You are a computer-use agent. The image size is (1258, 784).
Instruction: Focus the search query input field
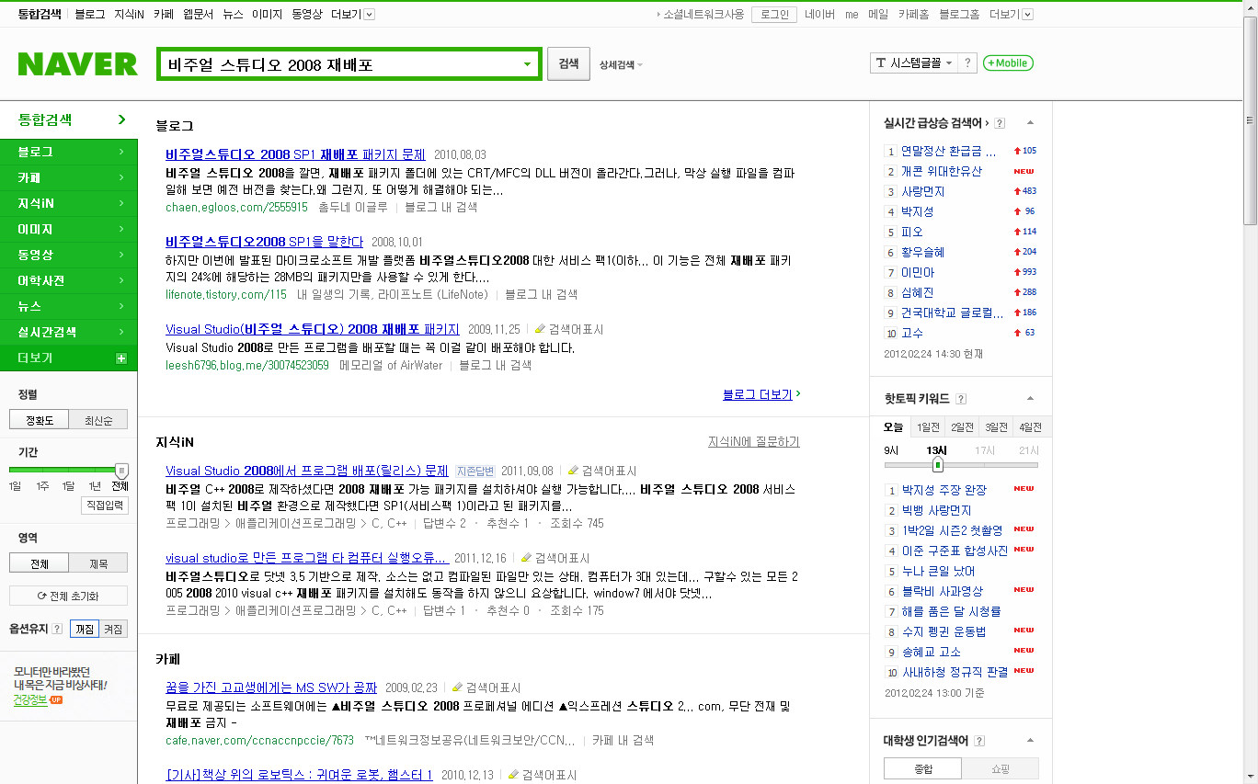click(338, 64)
